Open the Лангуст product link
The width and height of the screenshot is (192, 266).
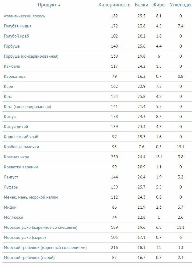[x=11, y=177]
